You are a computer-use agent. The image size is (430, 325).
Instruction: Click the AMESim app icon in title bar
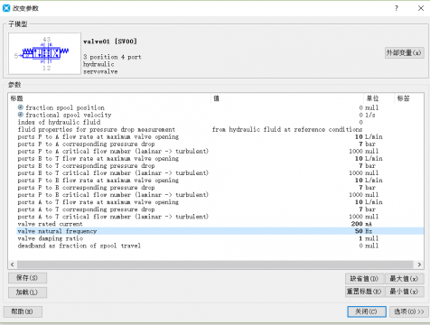(x=6, y=8)
